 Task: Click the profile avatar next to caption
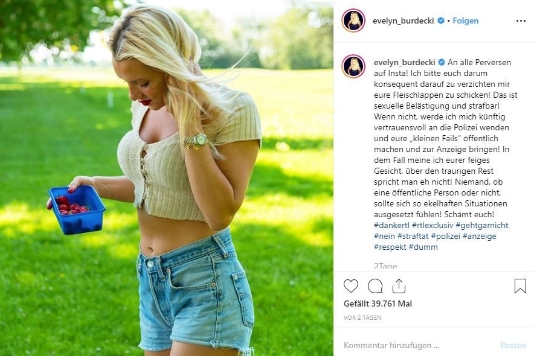[353, 66]
